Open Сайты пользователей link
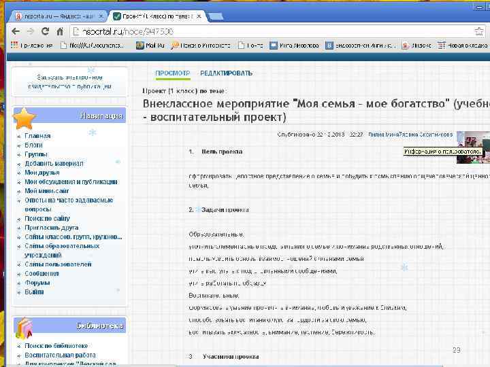This screenshot has height=367, width=490. [58, 264]
